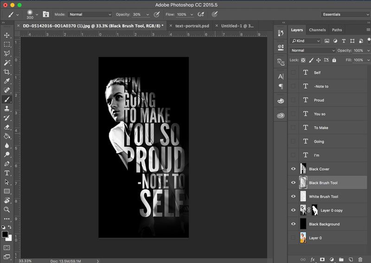Select the Magic Wand tool
Image resolution: width=371 pixels, height=263 pixels.
click(x=7, y=63)
